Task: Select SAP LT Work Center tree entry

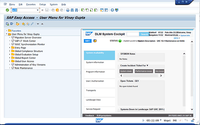Action: [x=25, y=41]
